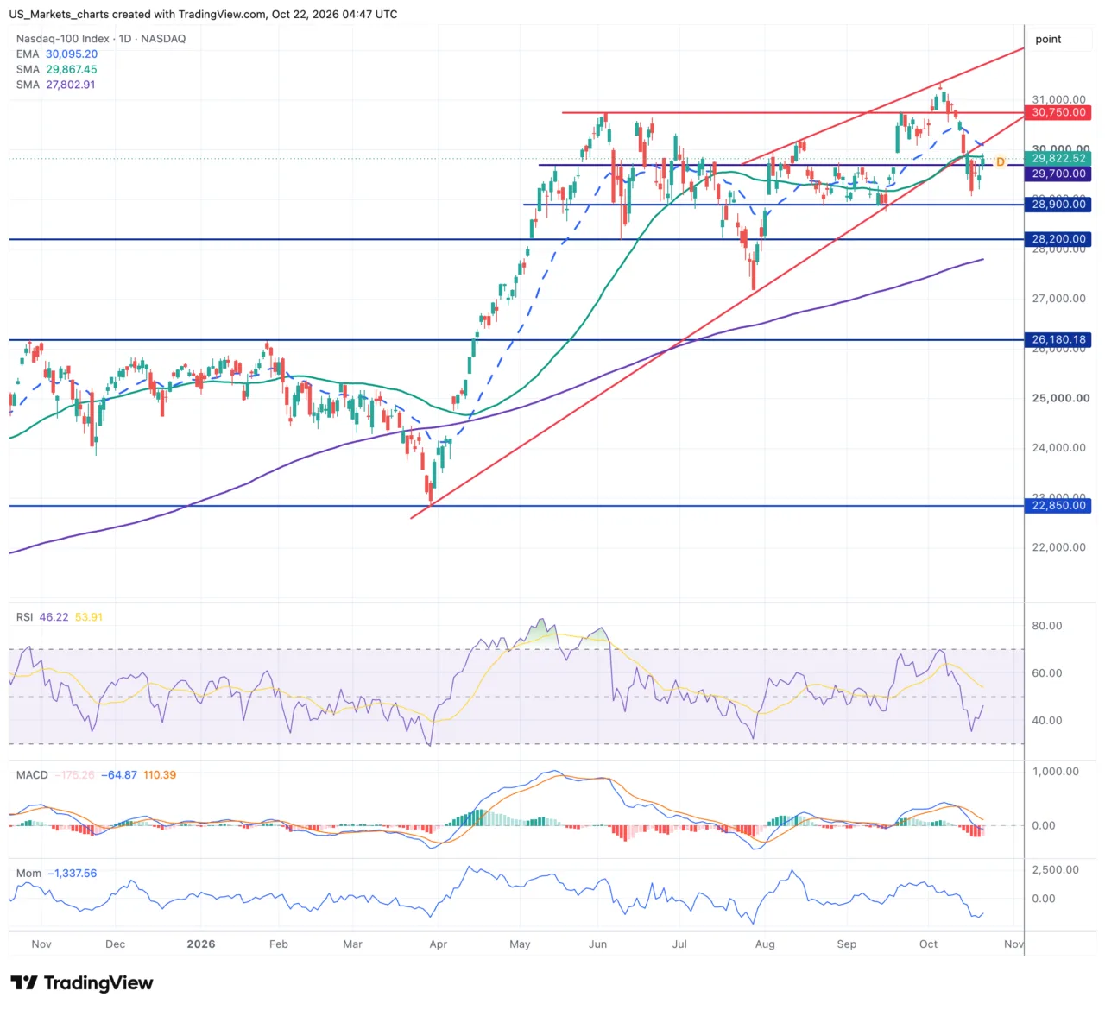Image resolution: width=1105 pixels, height=1010 pixels.
Task: Select the green 29,822.52 current price label
Action: (x=1058, y=159)
